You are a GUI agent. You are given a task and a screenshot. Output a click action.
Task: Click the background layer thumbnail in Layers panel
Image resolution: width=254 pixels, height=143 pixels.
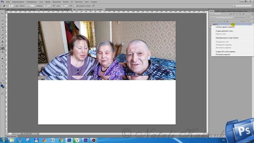pos(215,25)
